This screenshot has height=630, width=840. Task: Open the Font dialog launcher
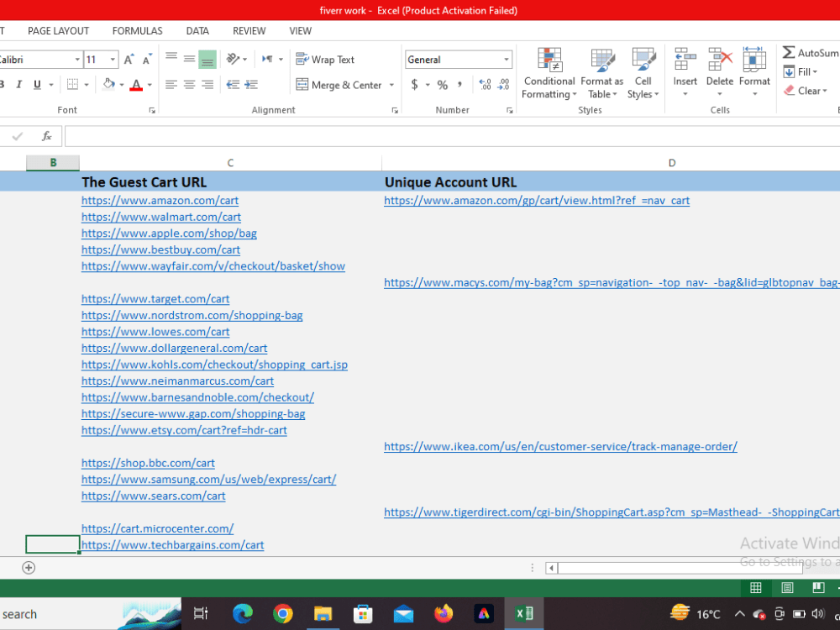152,110
